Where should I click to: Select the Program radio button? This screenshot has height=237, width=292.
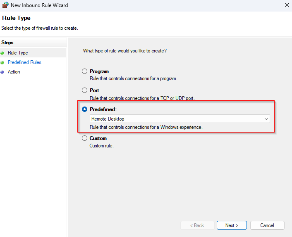coord(85,71)
